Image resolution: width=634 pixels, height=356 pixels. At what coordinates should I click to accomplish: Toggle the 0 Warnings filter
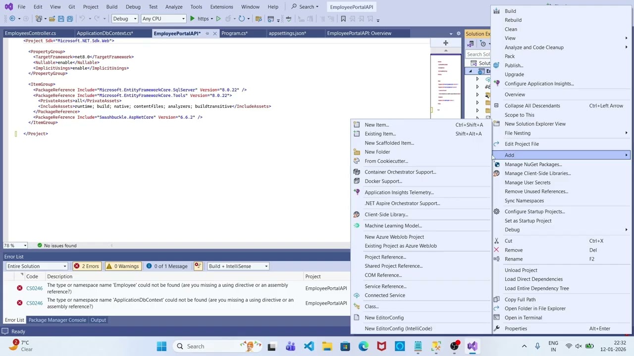pos(123,266)
